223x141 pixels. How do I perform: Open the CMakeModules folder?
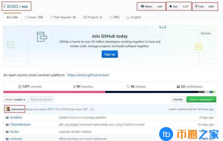coord(20,125)
